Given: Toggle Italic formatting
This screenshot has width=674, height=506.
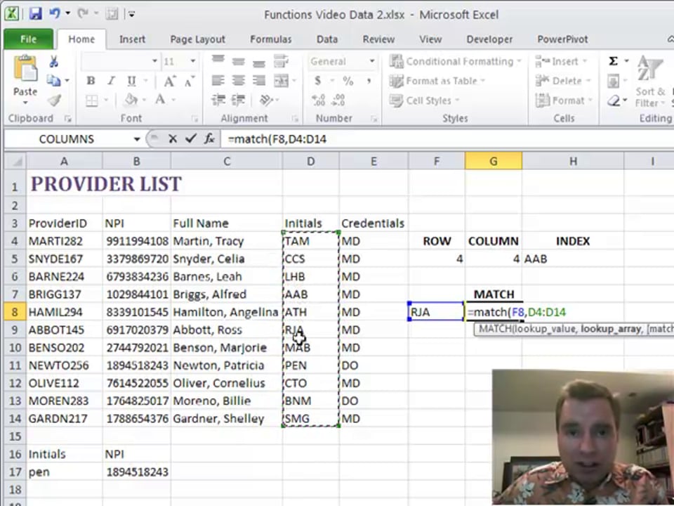Looking at the screenshot, I should pos(111,81).
